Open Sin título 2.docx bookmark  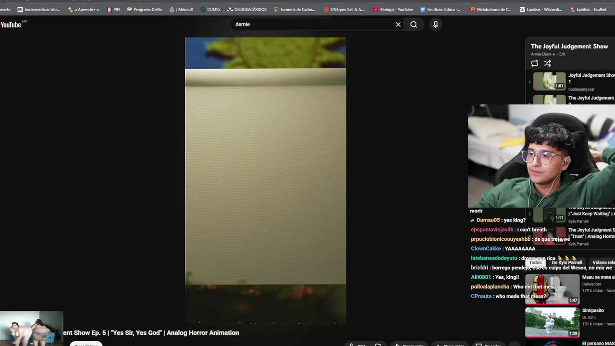tap(440, 9)
